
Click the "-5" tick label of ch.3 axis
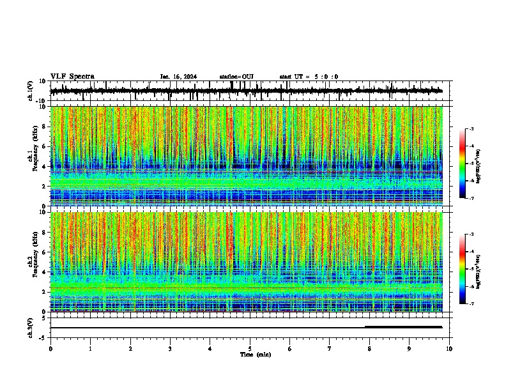(43, 338)
